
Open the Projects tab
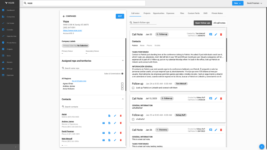[147, 13]
